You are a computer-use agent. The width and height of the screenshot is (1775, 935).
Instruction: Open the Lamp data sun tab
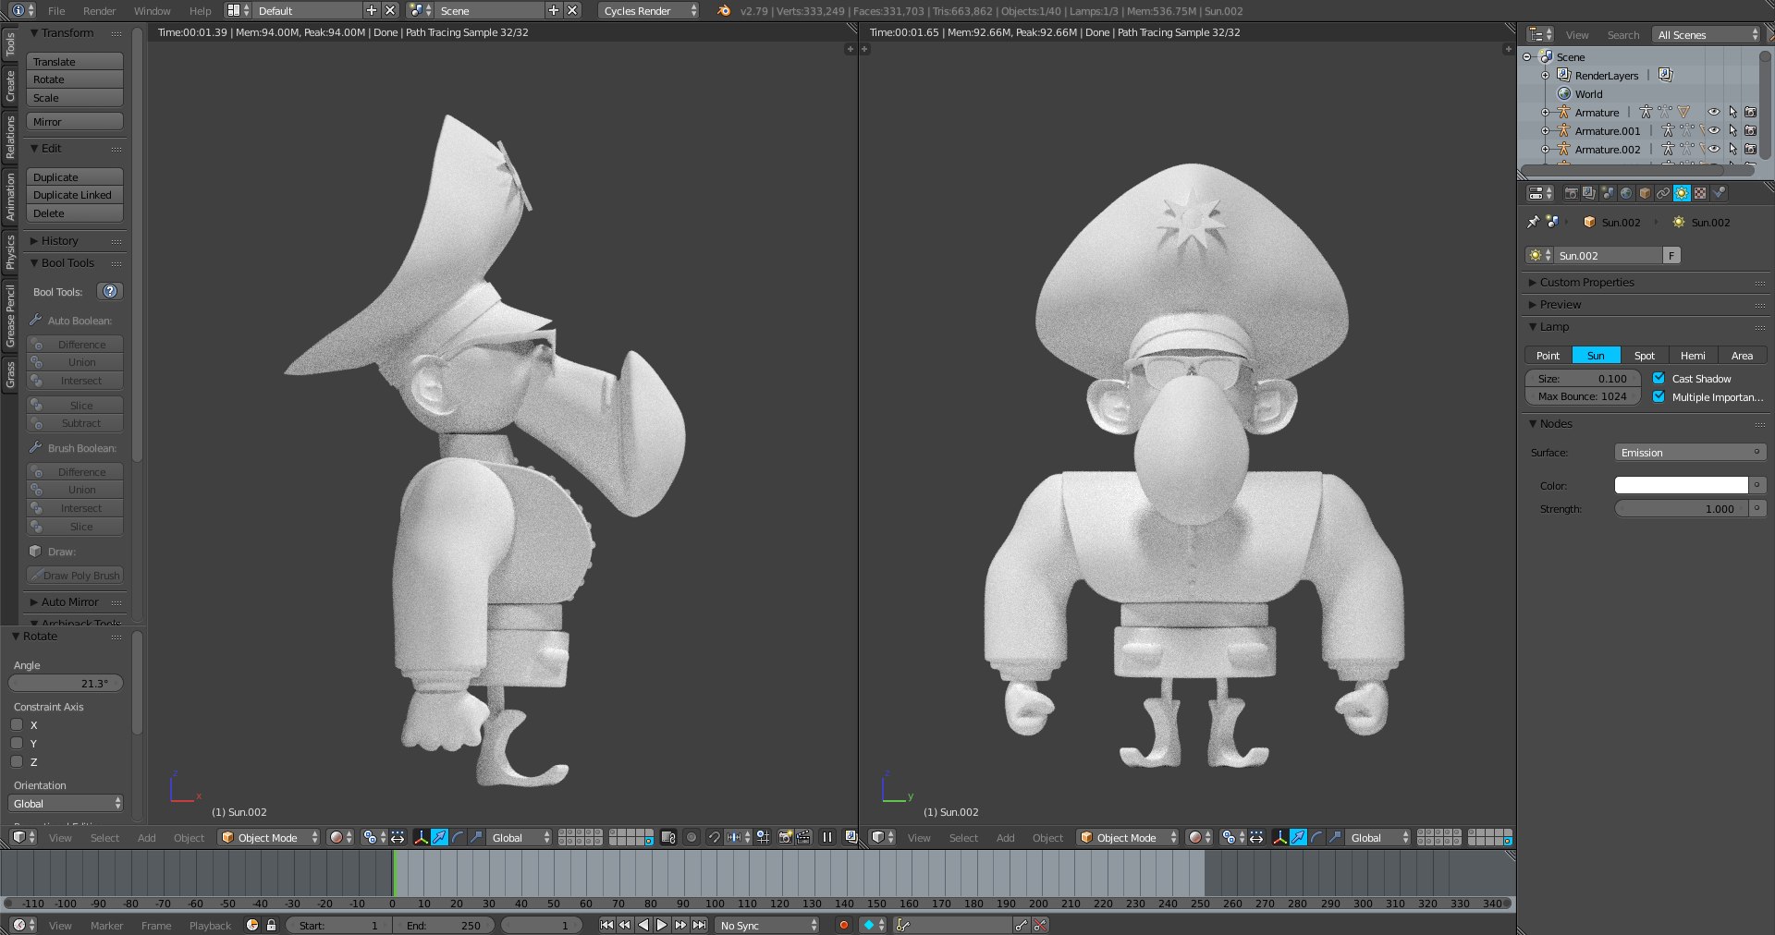tap(1682, 193)
